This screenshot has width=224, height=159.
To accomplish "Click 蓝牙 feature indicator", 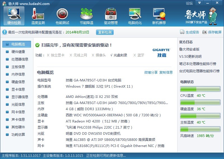I will 139,55.
